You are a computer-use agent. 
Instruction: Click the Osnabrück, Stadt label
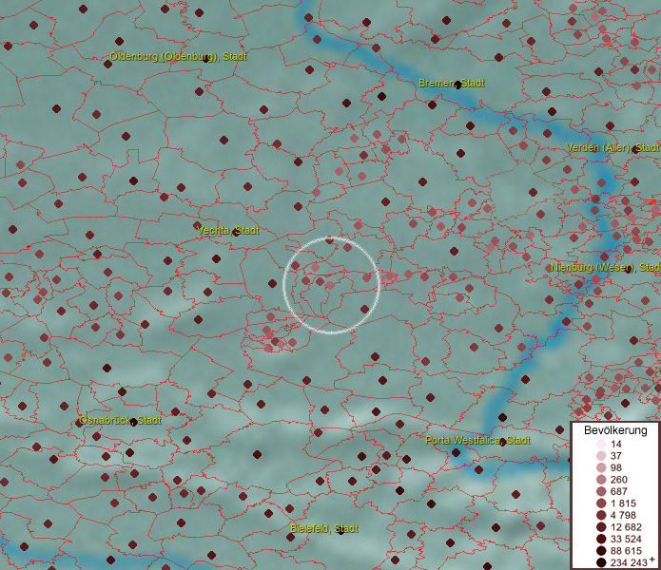point(120,420)
